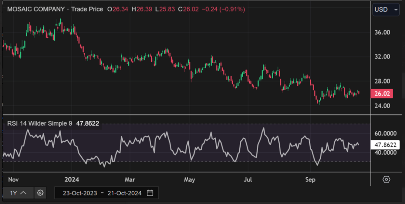Click the RSI upper dashed overbought line
The height and width of the screenshot is (204, 405).
click(240, 124)
